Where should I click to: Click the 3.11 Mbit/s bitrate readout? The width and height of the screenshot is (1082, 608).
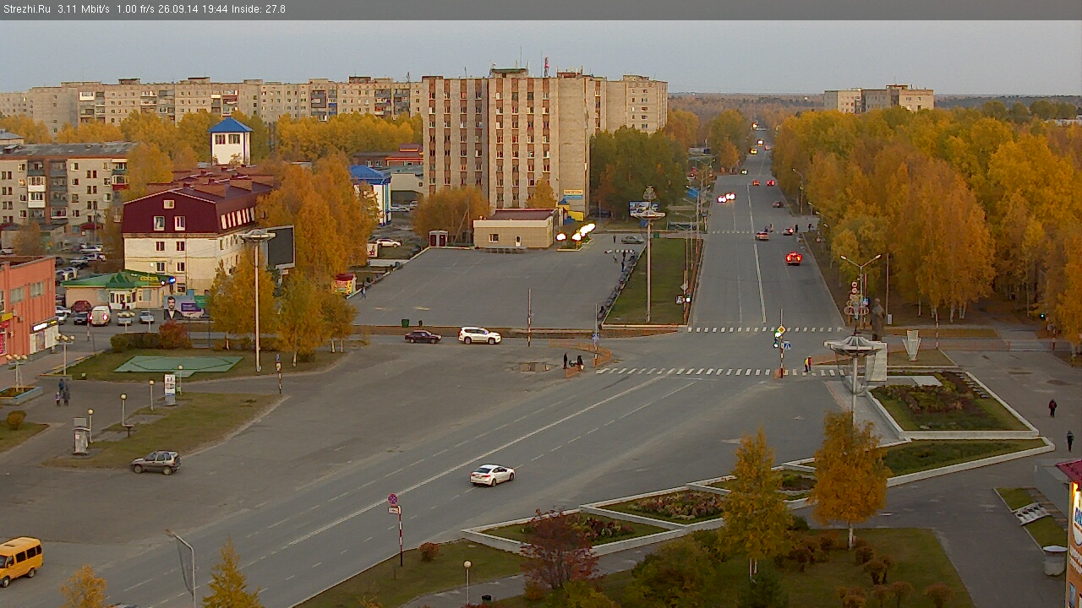(x=84, y=9)
